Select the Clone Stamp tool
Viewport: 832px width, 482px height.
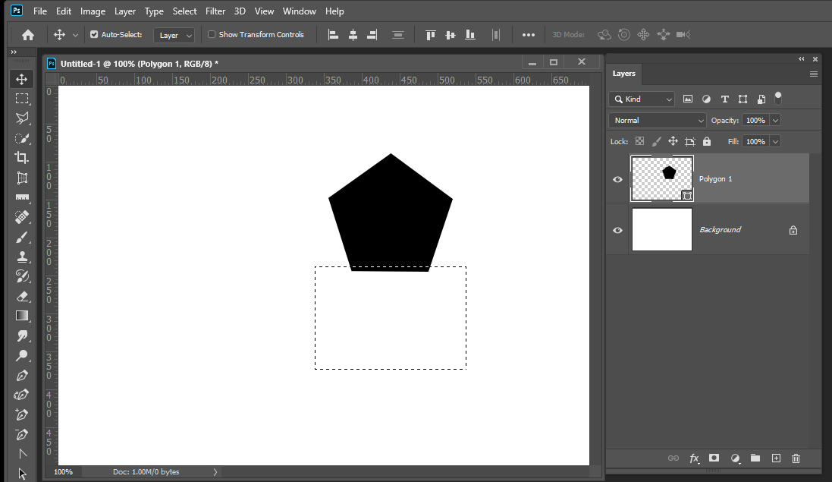[21, 257]
